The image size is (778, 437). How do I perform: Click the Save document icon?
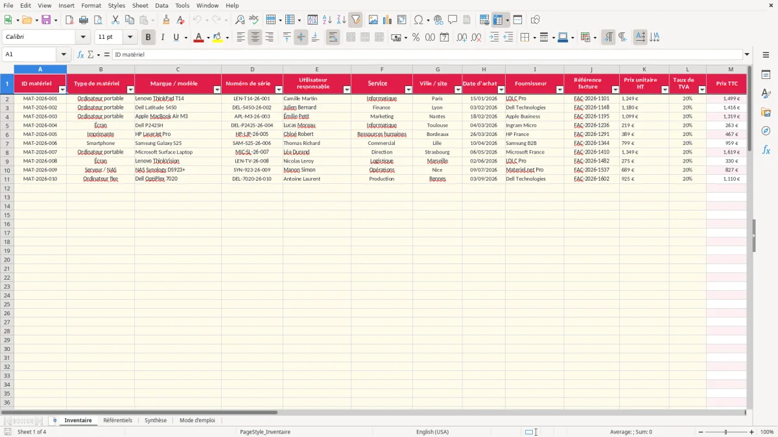tap(46, 20)
